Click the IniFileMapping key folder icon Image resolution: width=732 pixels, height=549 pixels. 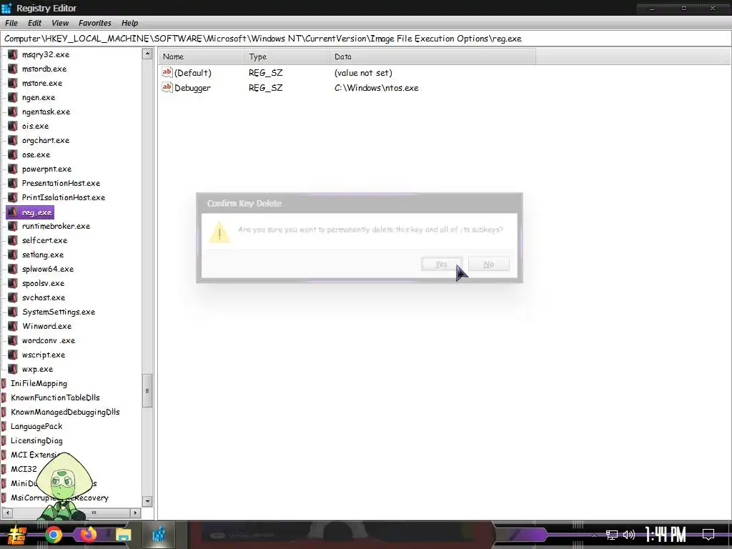4,384
